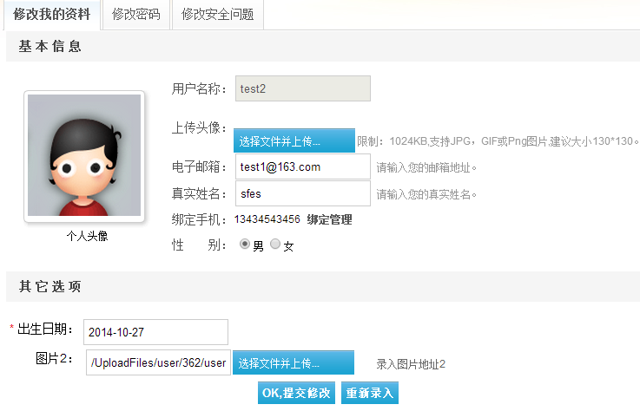Click the 个人头像 caption under avatar
Screen dimensions: 640x411
pos(88,236)
